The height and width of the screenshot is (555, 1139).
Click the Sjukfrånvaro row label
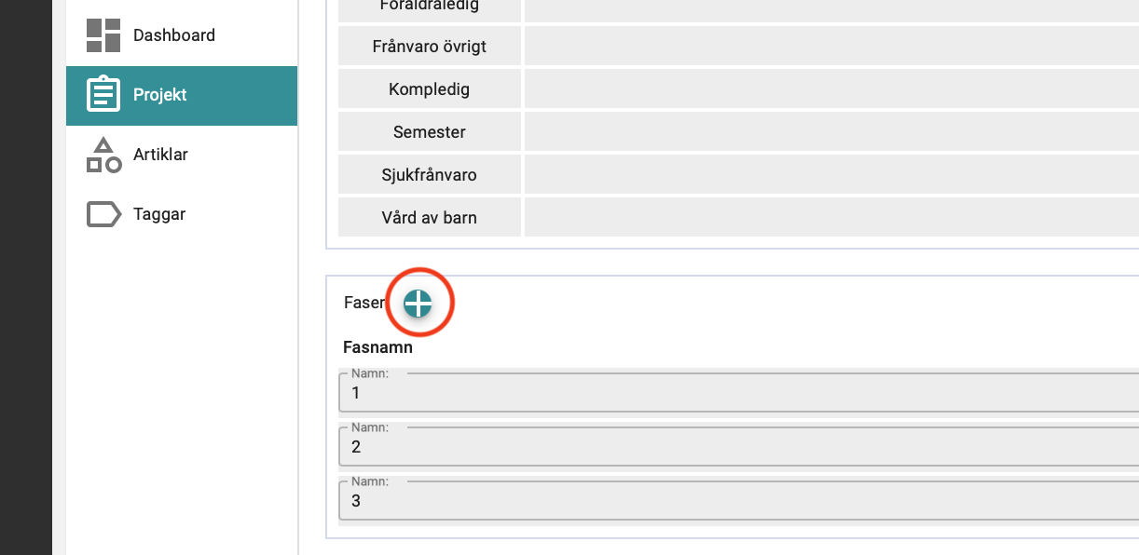429,175
